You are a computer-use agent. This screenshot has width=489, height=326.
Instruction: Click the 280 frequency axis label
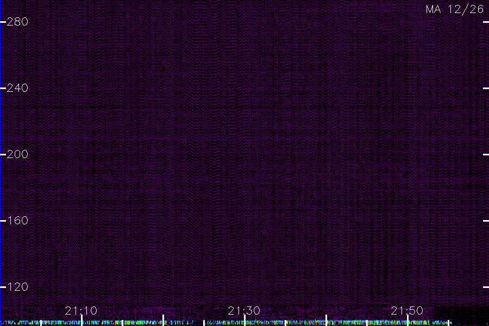[17, 22]
